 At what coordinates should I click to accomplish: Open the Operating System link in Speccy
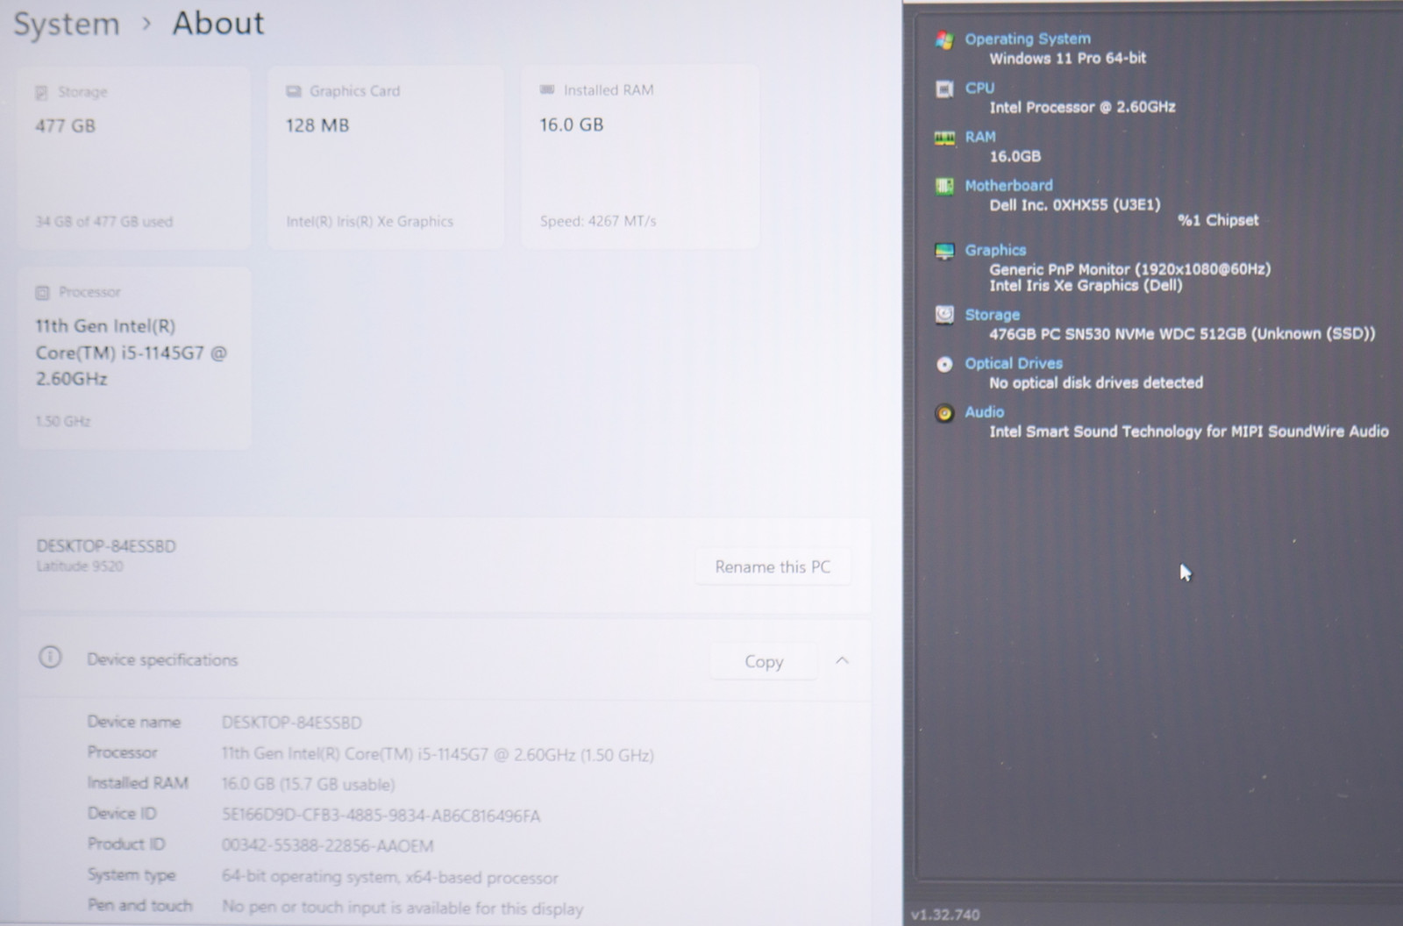point(1028,39)
